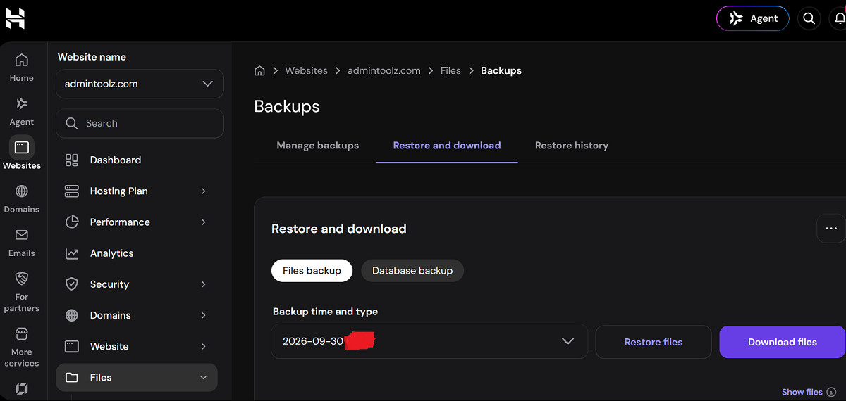The height and width of the screenshot is (401, 846).
Task: Open For partners section
Action: pos(22,291)
